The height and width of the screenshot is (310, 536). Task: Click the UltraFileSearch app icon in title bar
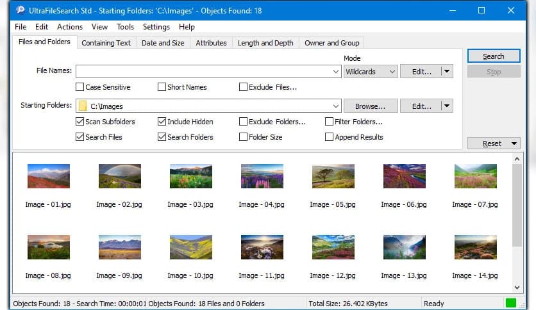point(20,10)
